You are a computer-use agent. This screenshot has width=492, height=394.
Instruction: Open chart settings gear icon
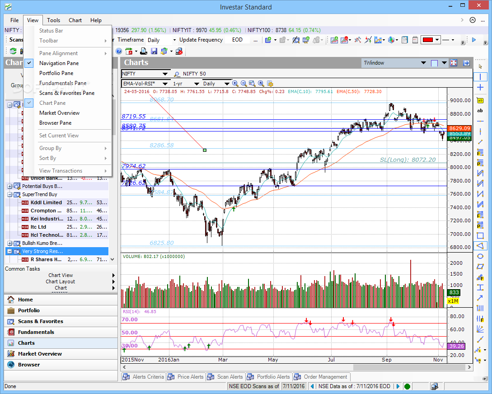coord(270,84)
